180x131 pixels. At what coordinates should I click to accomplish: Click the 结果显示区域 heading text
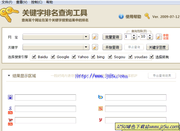[x=24, y=76]
